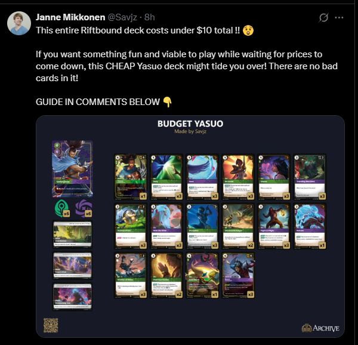Click the QR code in the deck image
The image size is (358, 345).
click(x=51, y=325)
